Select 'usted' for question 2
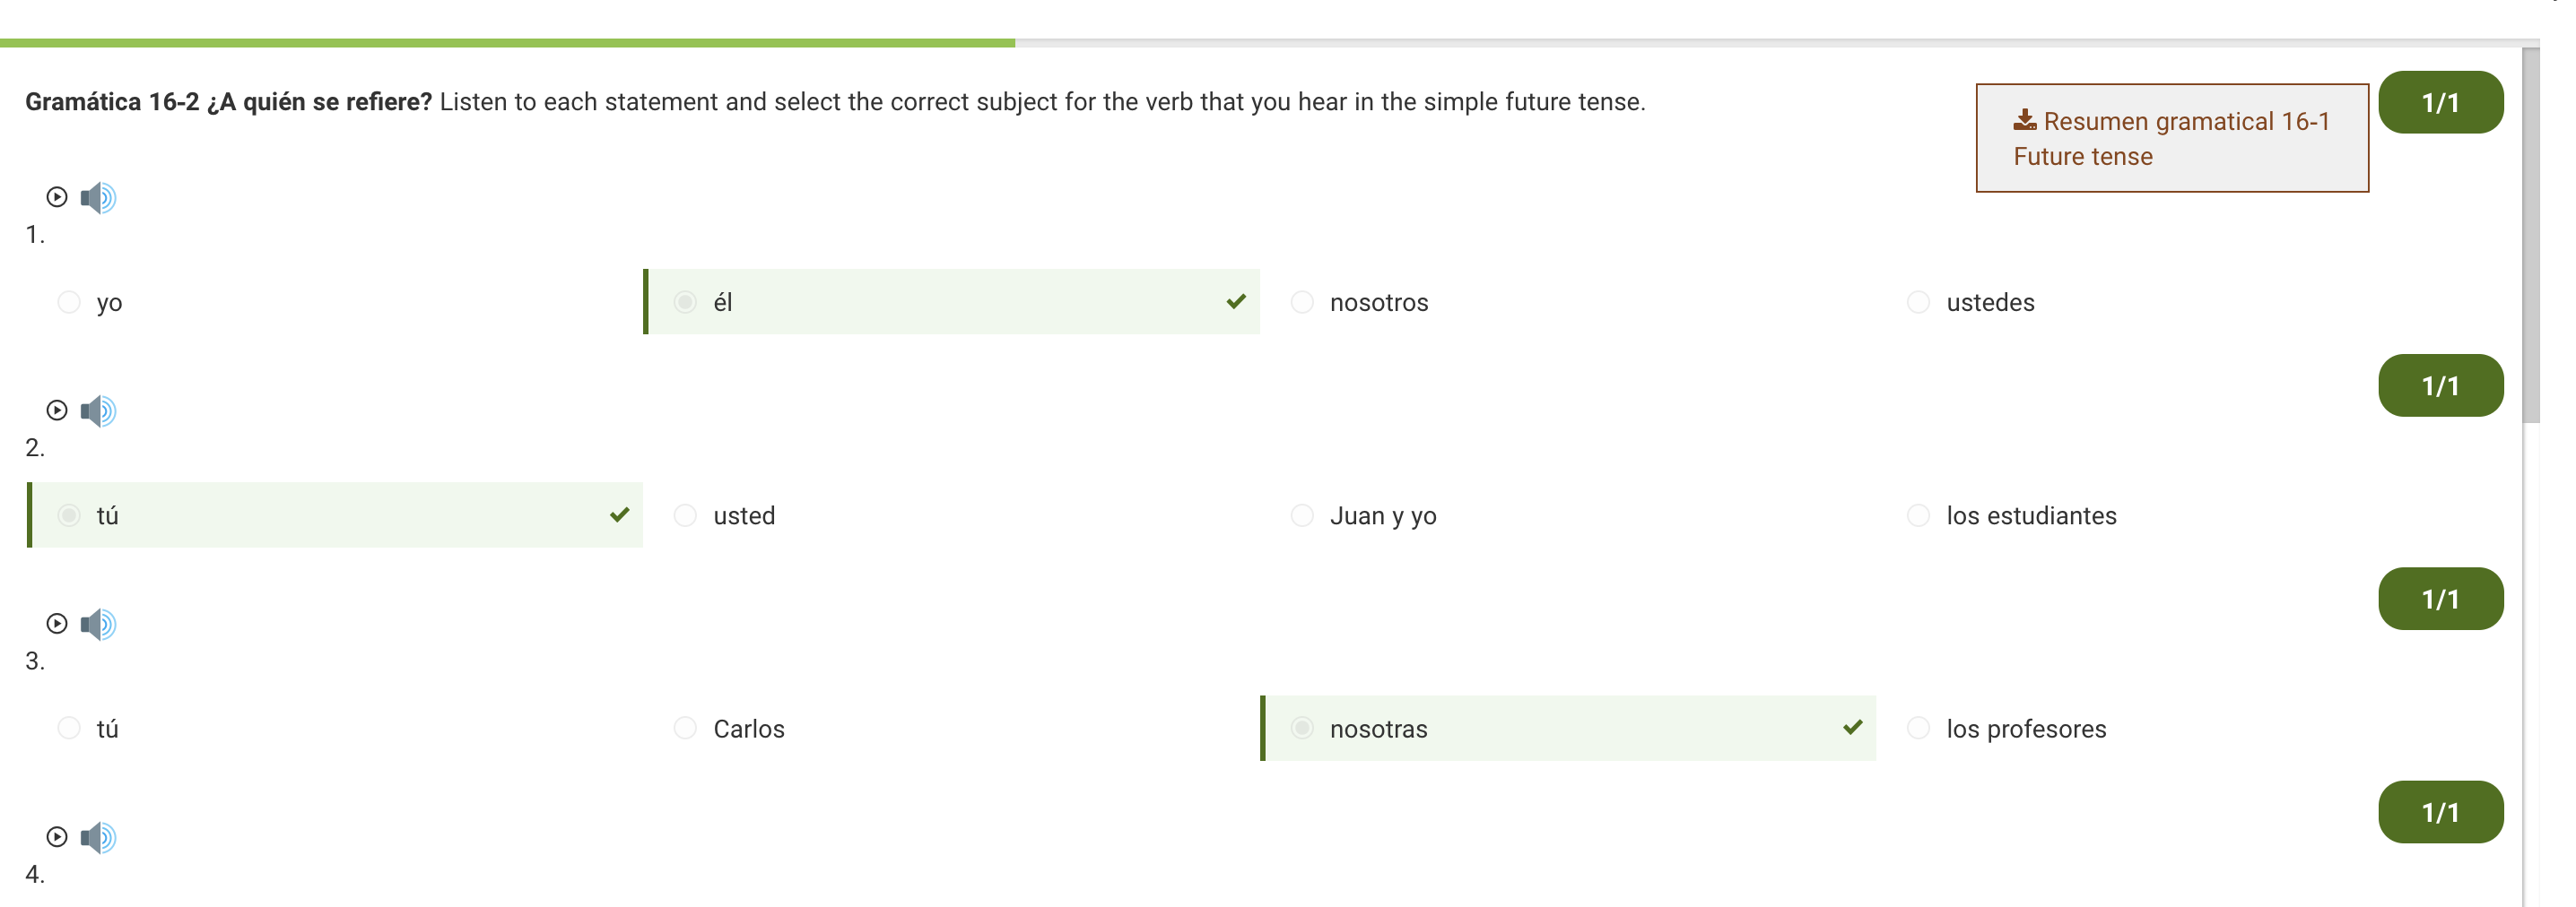Screen dimensions: 2576x907 [685, 515]
